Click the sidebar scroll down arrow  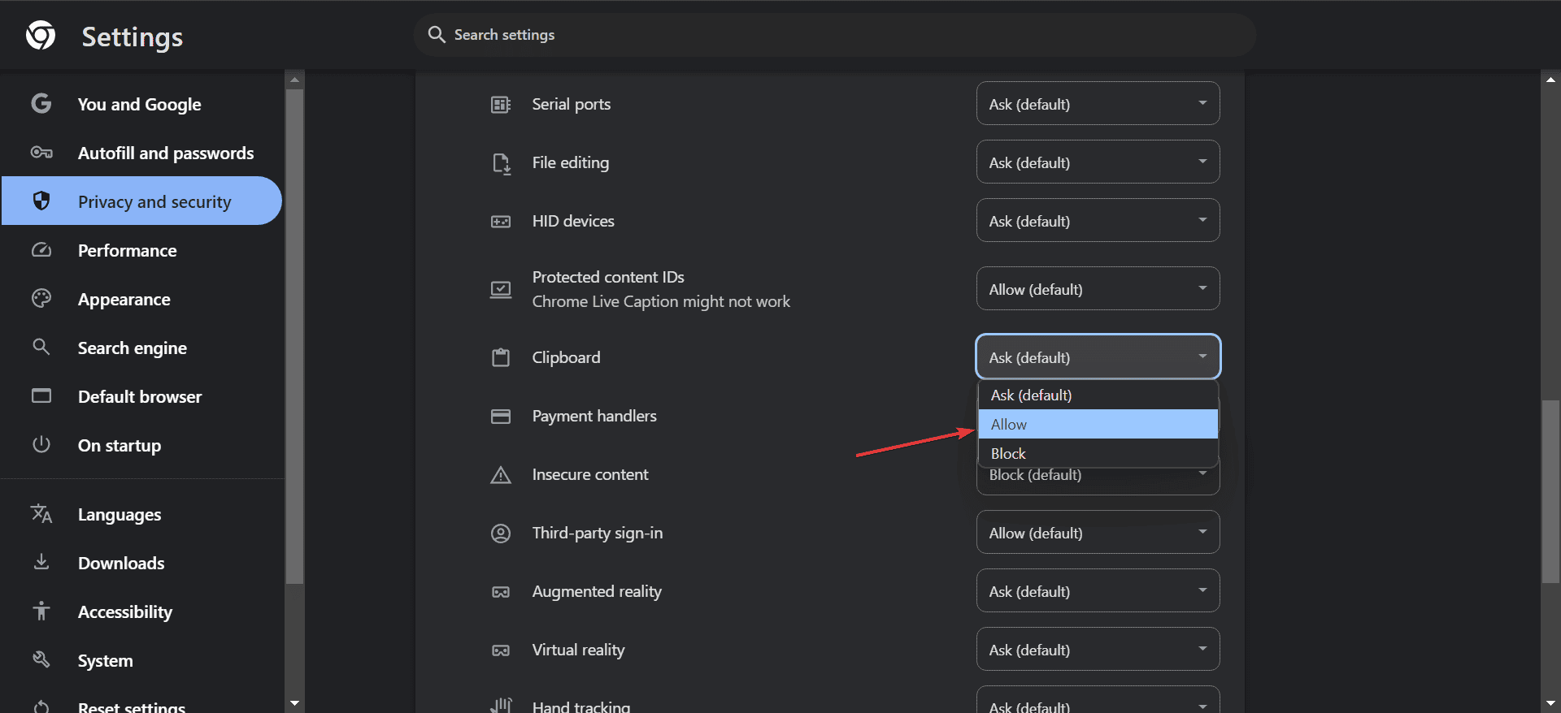(294, 702)
